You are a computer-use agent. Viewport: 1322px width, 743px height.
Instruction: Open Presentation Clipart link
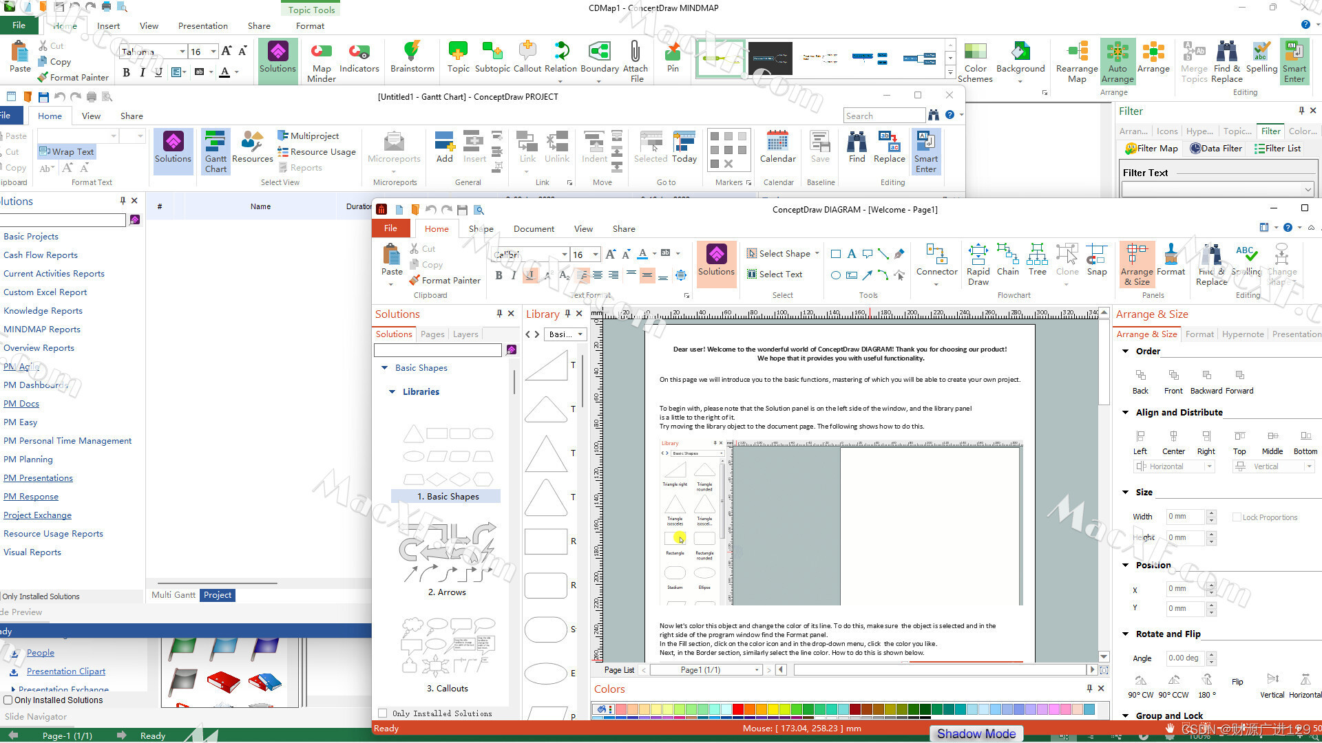(x=66, y=671)
